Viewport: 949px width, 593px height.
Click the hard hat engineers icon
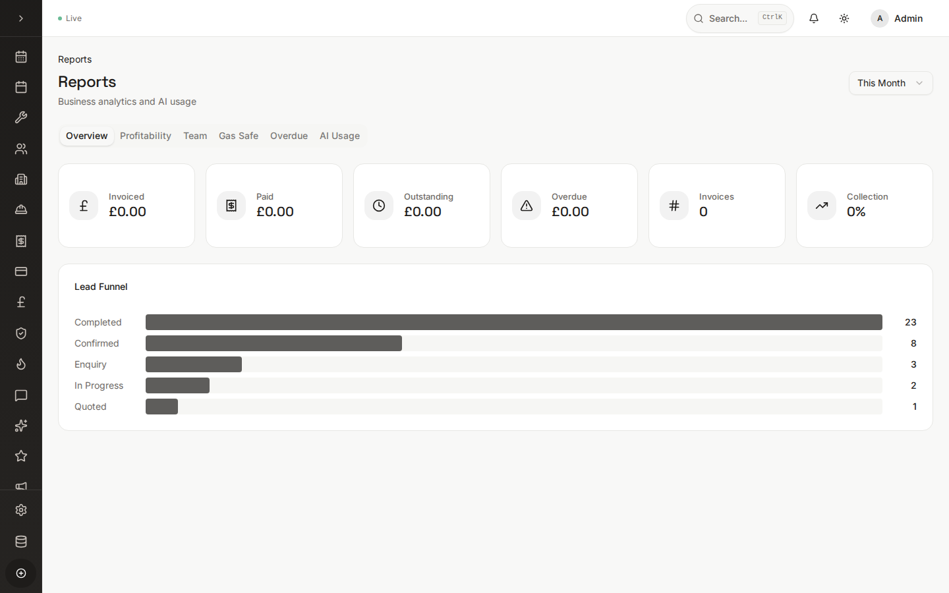(20, 210)
